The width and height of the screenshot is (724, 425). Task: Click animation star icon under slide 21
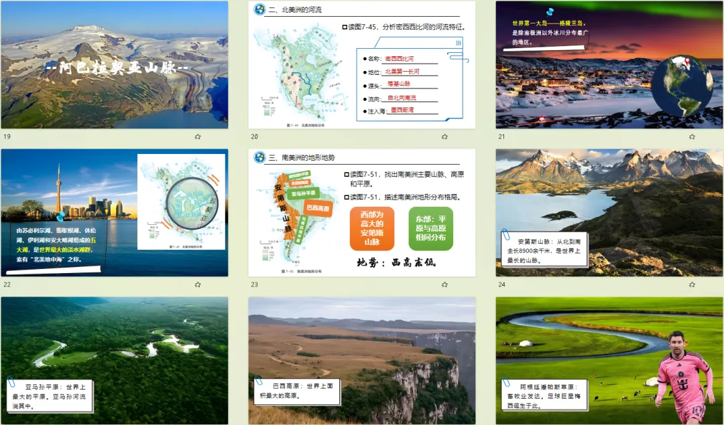point(692,137)
